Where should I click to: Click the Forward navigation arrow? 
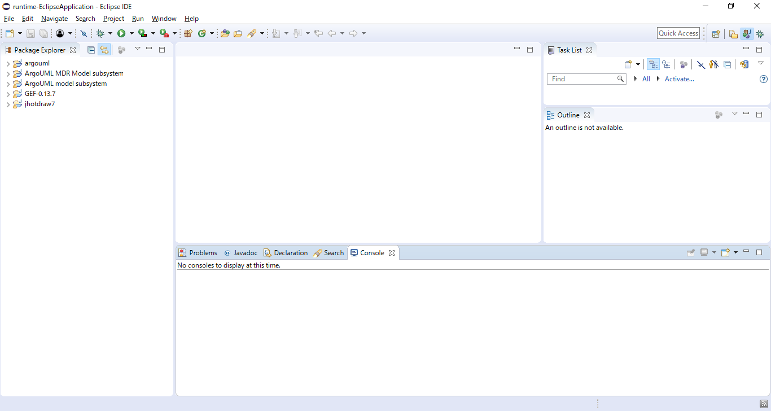(353, 33)
